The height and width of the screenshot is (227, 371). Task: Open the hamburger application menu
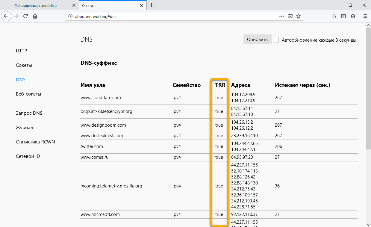[x=365, y=16]
